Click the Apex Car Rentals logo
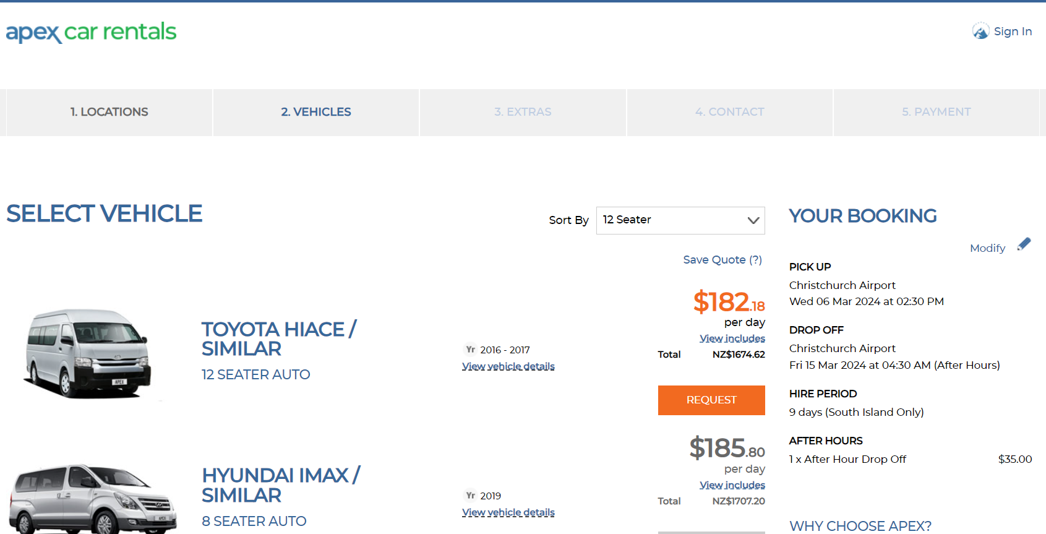Image resolution: width=1046 pixels, height=534 pixels. 91,32
